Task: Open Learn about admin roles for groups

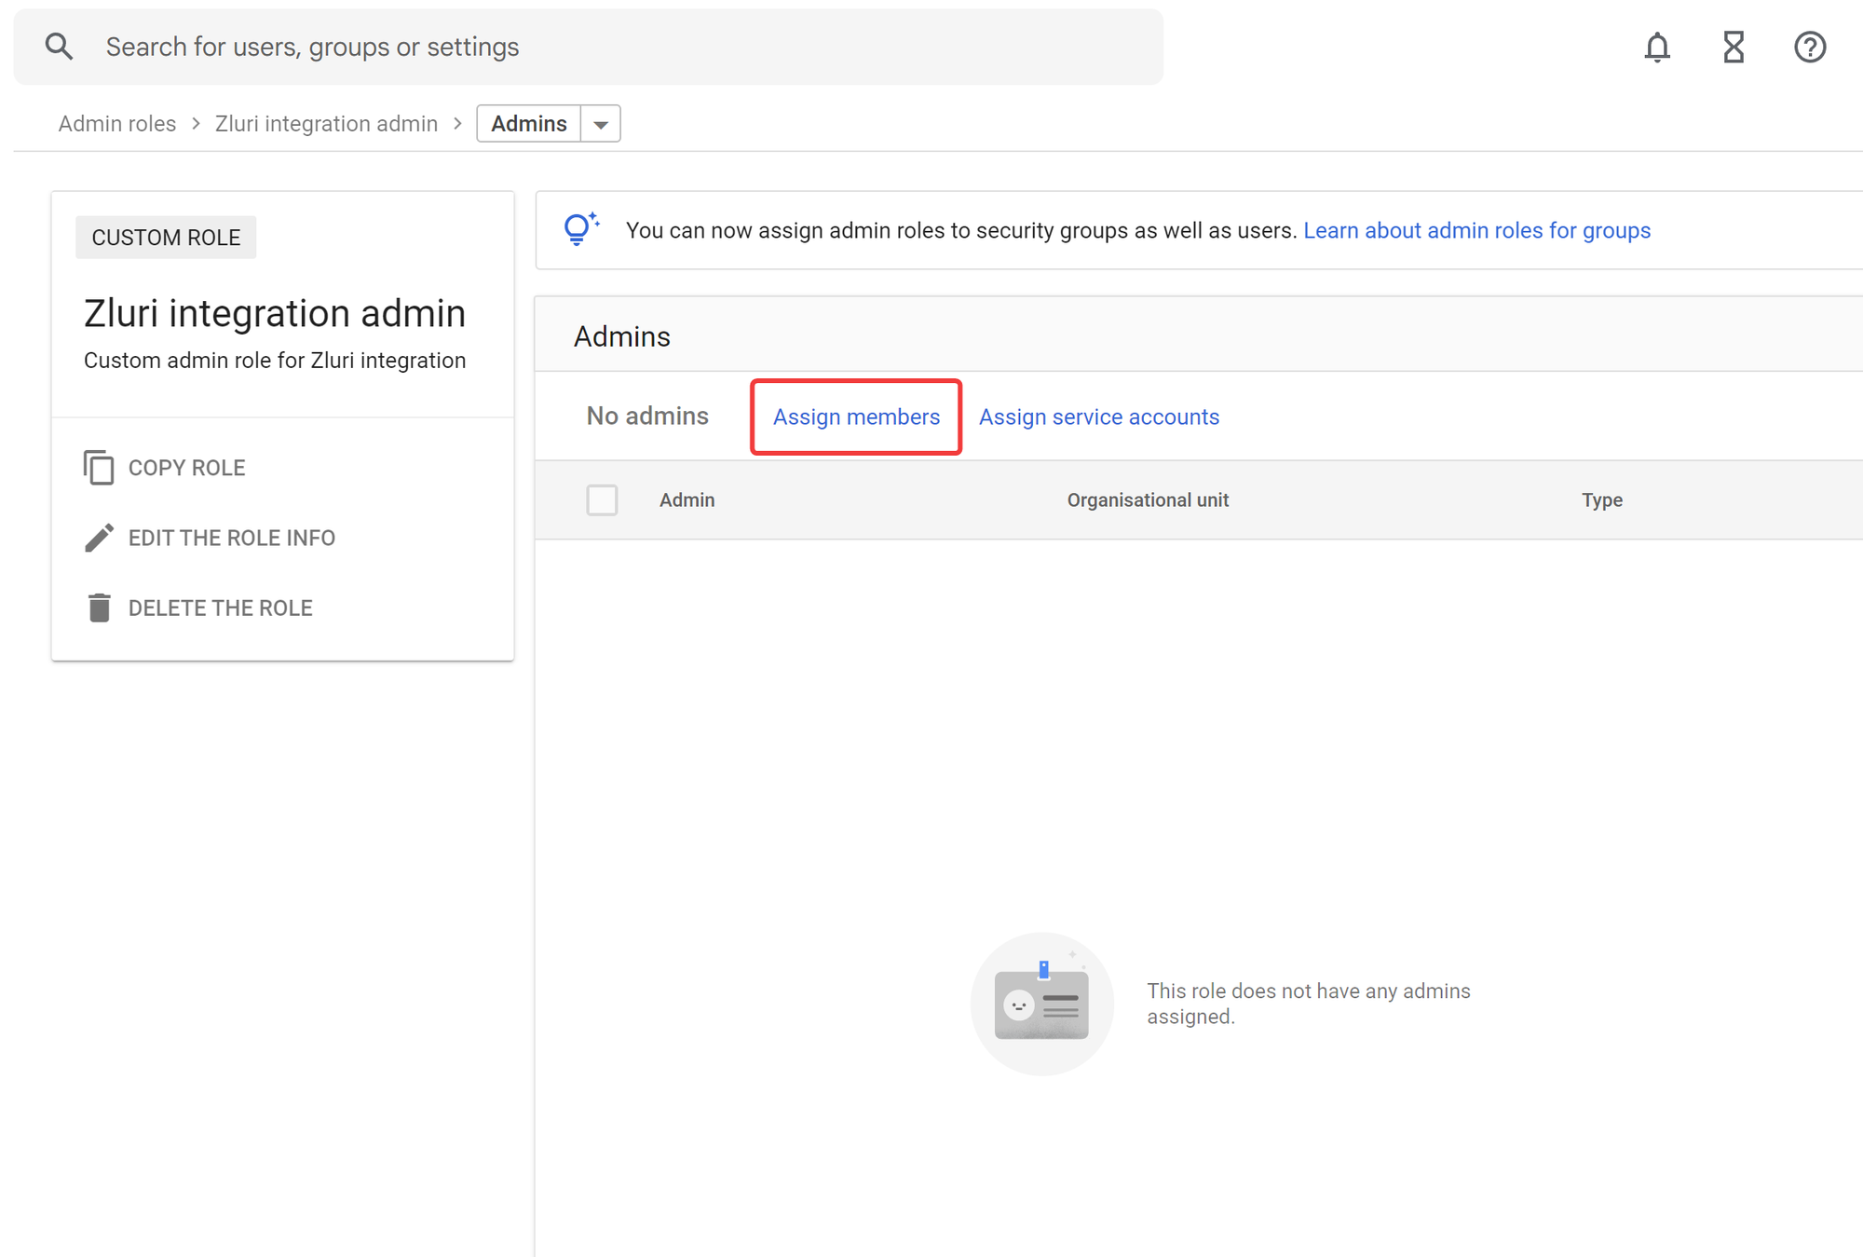Action: coord(1476,230)
